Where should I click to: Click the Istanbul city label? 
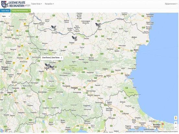pos(157,126)
